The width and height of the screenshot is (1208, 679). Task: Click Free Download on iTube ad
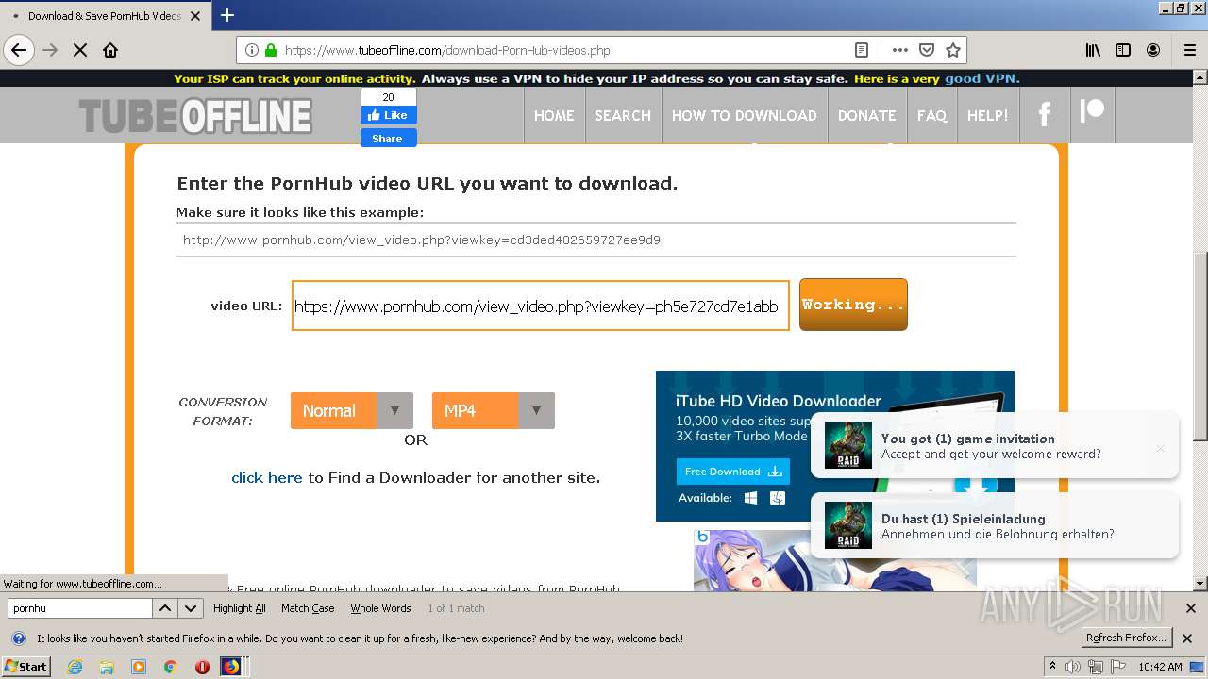click(x=733, y=472)
